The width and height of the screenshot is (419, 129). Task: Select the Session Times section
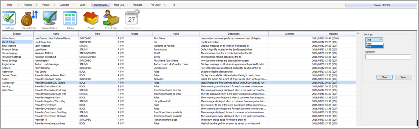[x=17, y=75]
